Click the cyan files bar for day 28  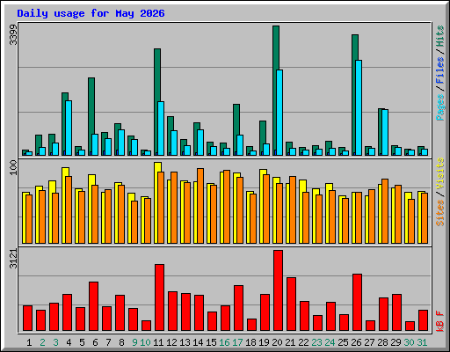pos(385,132)
